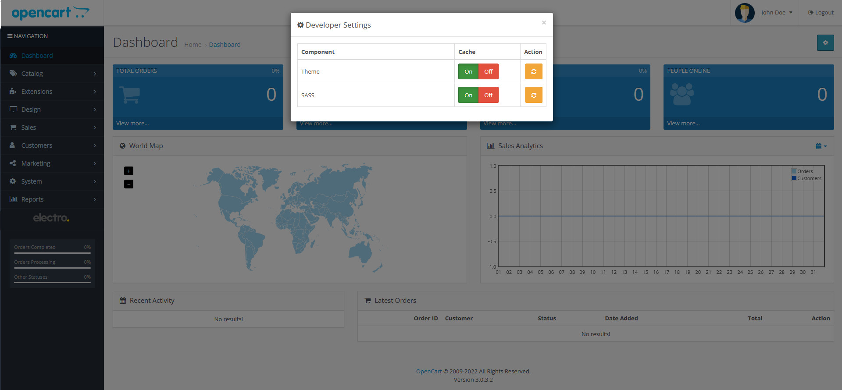
Task: Open the Customers menu item
Action: click(52, 145)
